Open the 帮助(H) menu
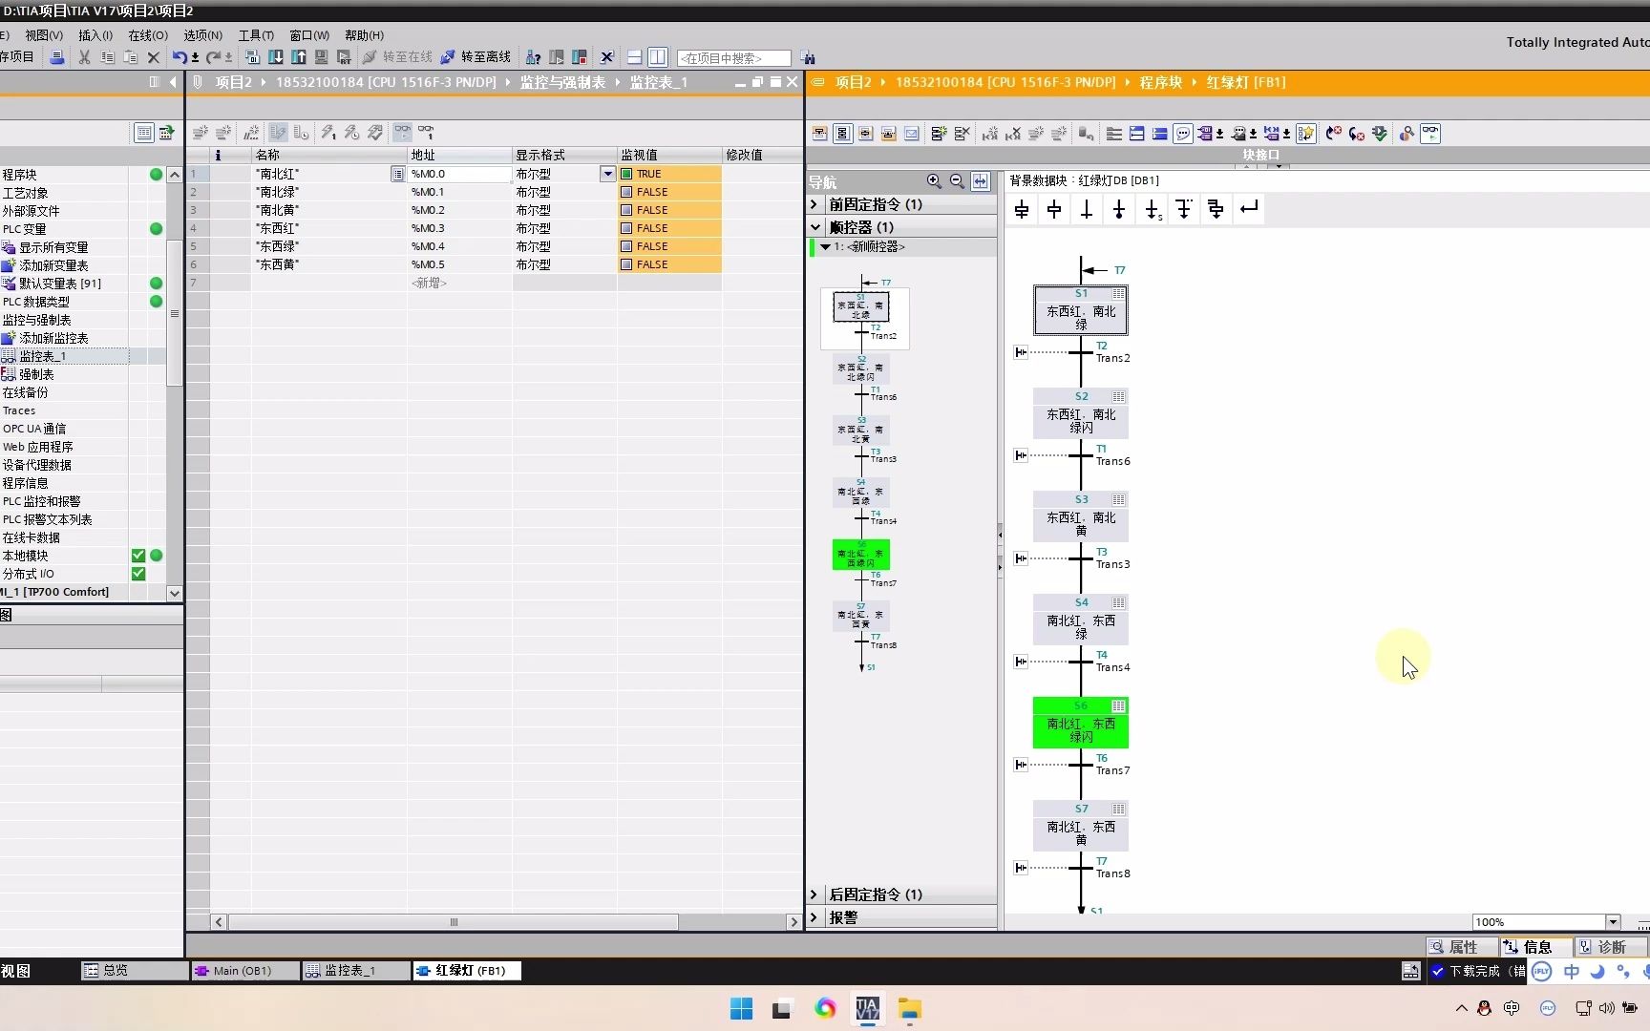1650x1031 pixels. [x=364, y=35]
